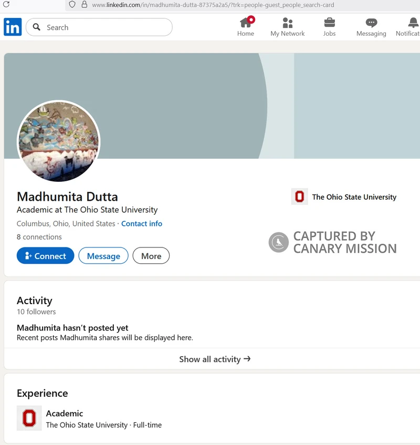Click the headline 'Academic at The Ohio State University'
The width and height of the screenshot is (420, 445).
87,210
